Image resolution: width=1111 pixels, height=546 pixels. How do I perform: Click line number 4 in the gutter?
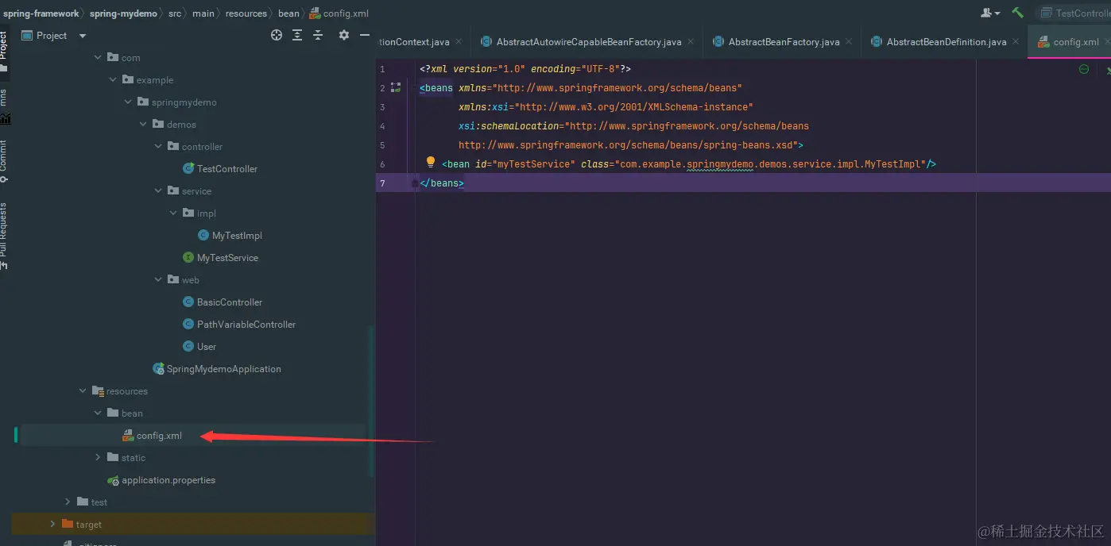click(x=382, y=126)
